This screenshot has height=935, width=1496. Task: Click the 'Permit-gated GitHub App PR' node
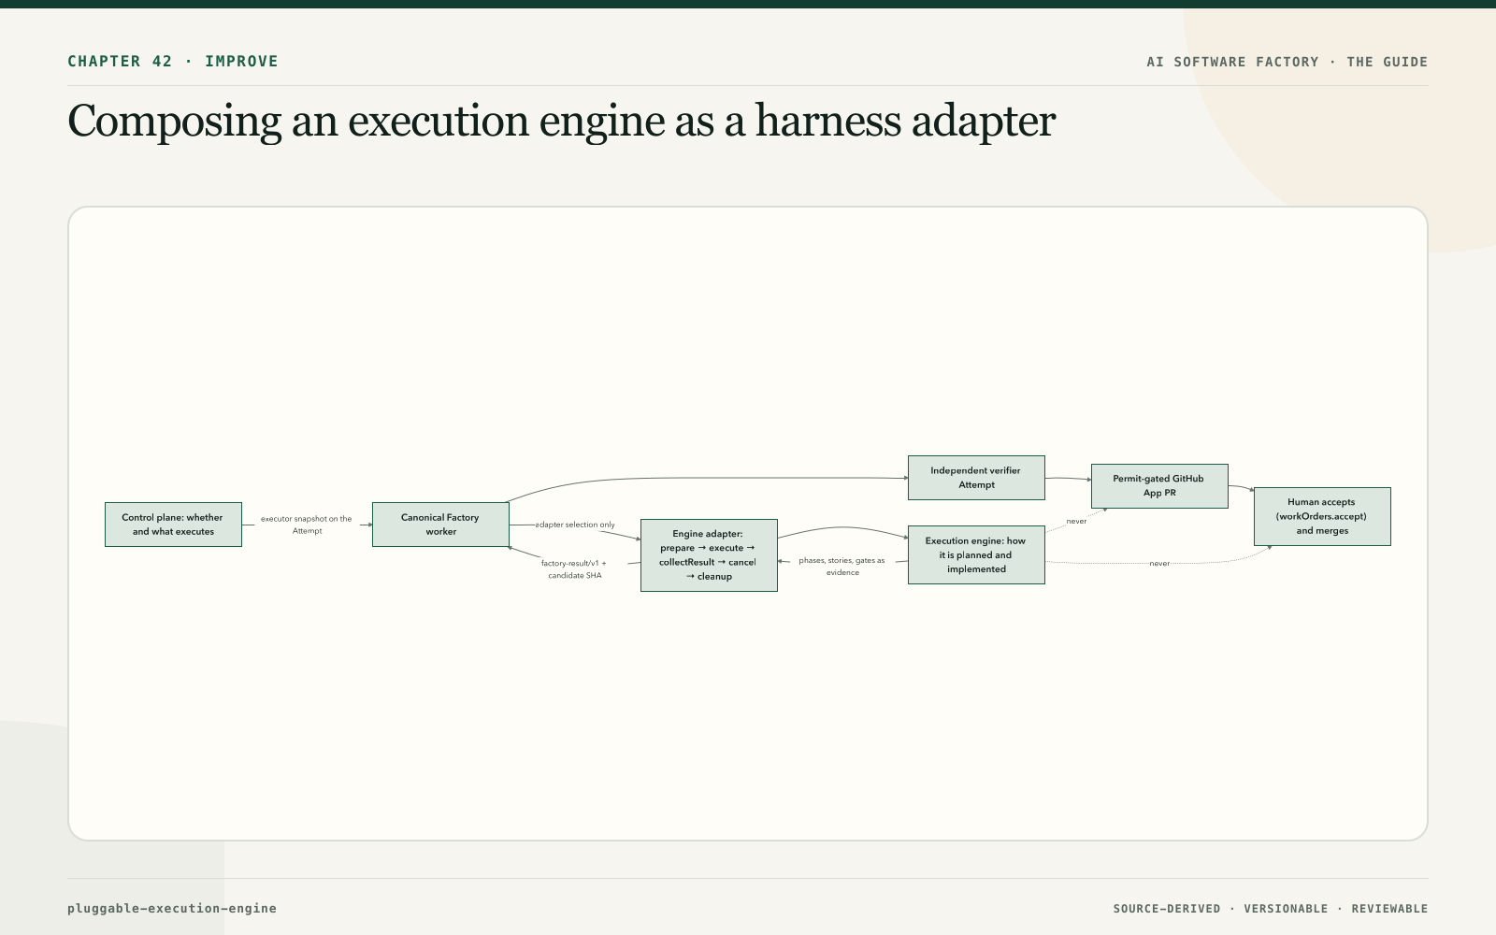point(1159,486)
